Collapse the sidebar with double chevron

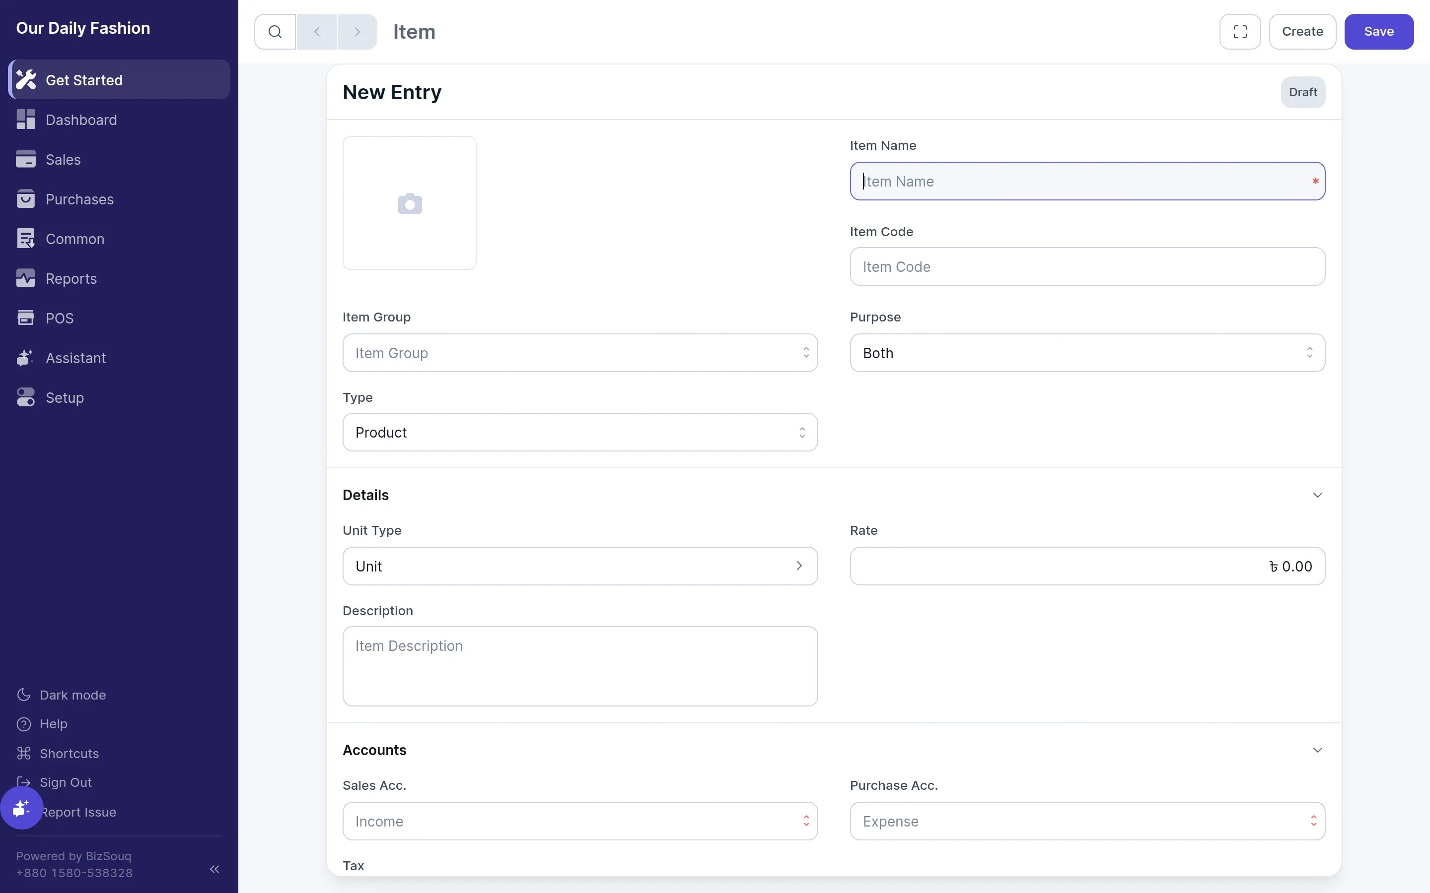(x=214, y=869)
